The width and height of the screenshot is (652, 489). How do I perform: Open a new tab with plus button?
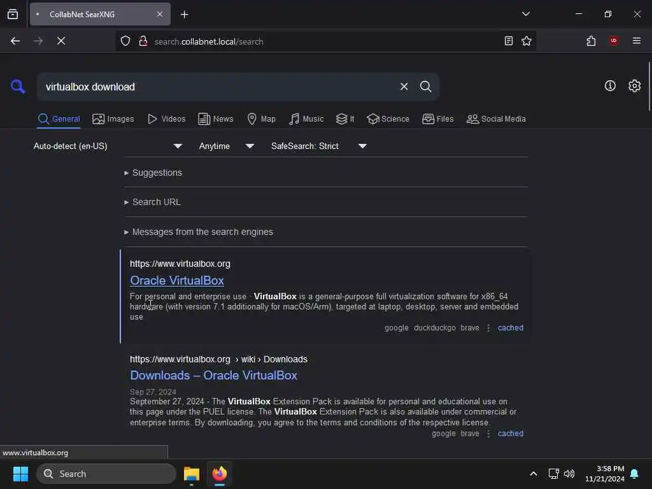pos(184,15)
